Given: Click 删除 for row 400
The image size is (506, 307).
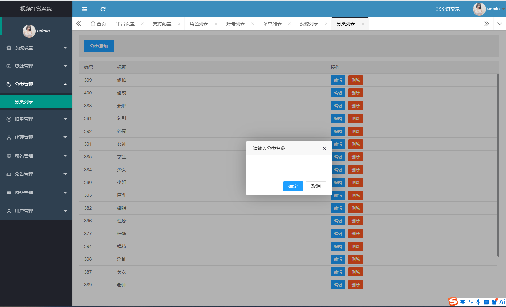Looking at the screenshot, I should pos(356,93).
